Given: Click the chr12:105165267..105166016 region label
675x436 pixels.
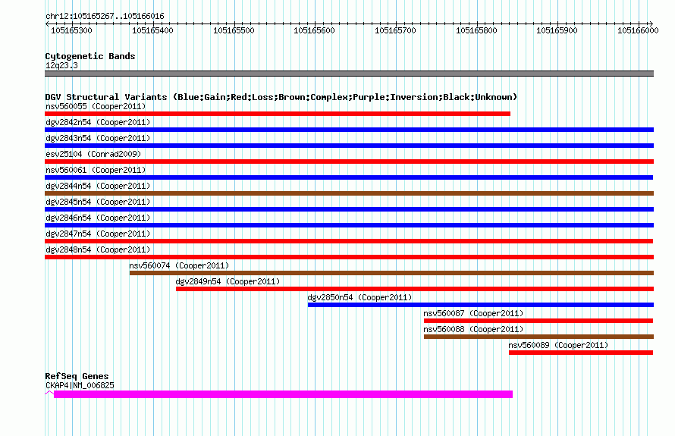Looking at the screenshot, I should (x=105, y=17).
